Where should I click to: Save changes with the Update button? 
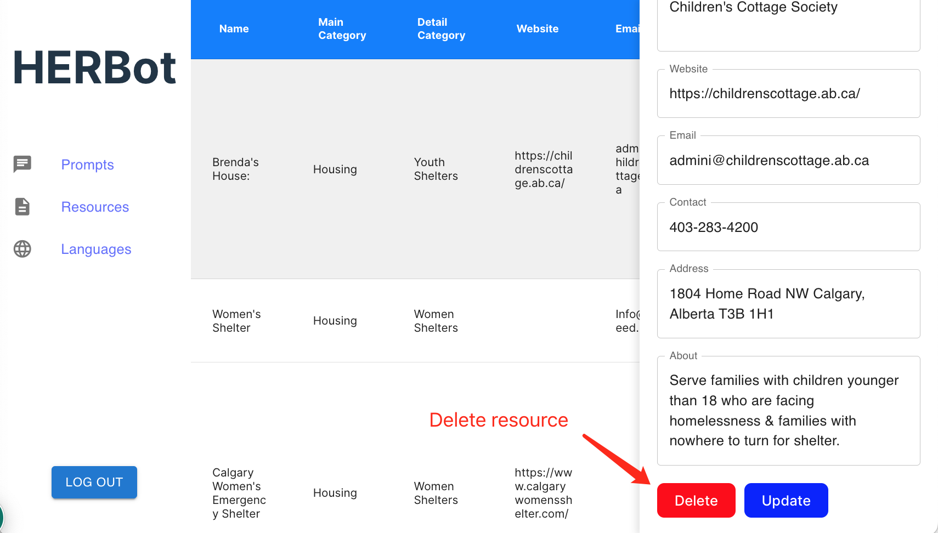click(786, 500)
